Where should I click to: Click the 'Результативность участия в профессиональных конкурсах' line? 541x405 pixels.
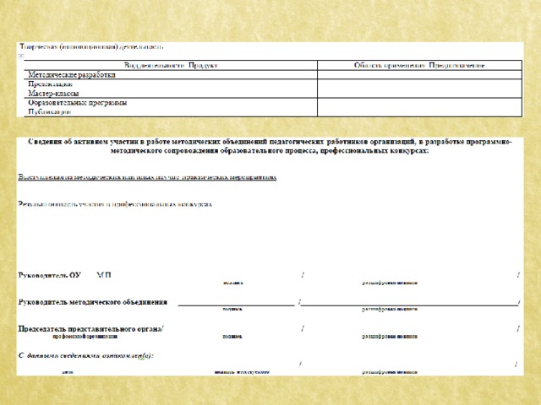click(x=115, y=204)
